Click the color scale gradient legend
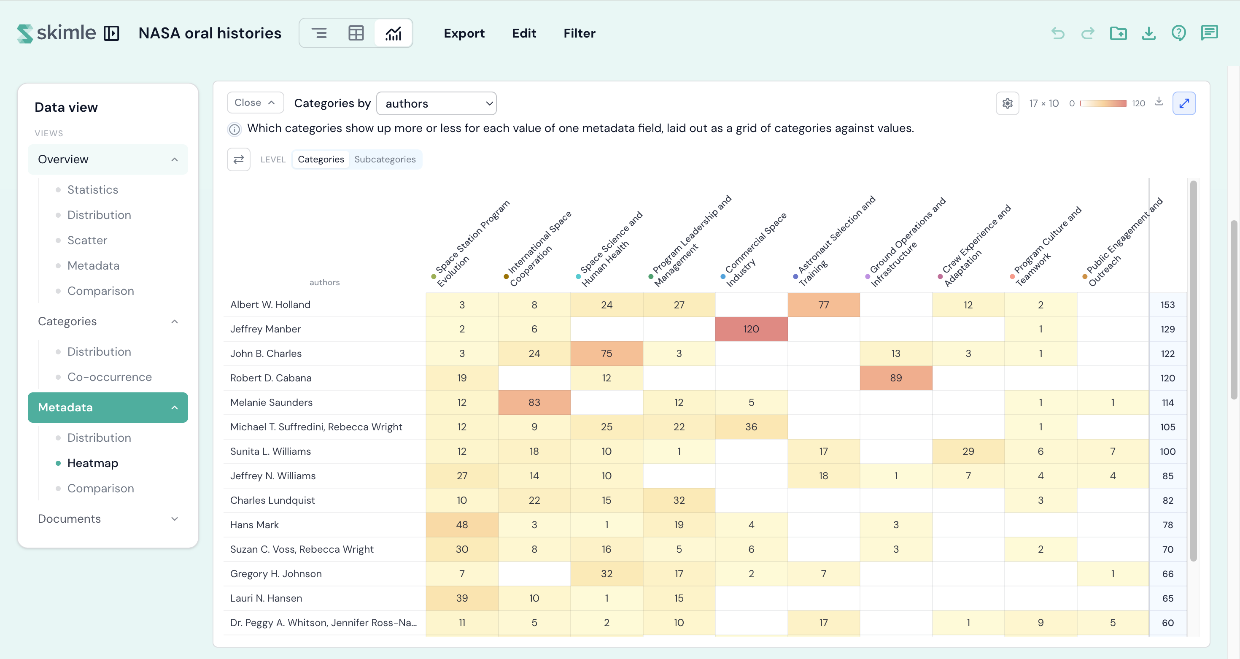The width and height of the screenshot is (1240, 659). pos(1103,103)
